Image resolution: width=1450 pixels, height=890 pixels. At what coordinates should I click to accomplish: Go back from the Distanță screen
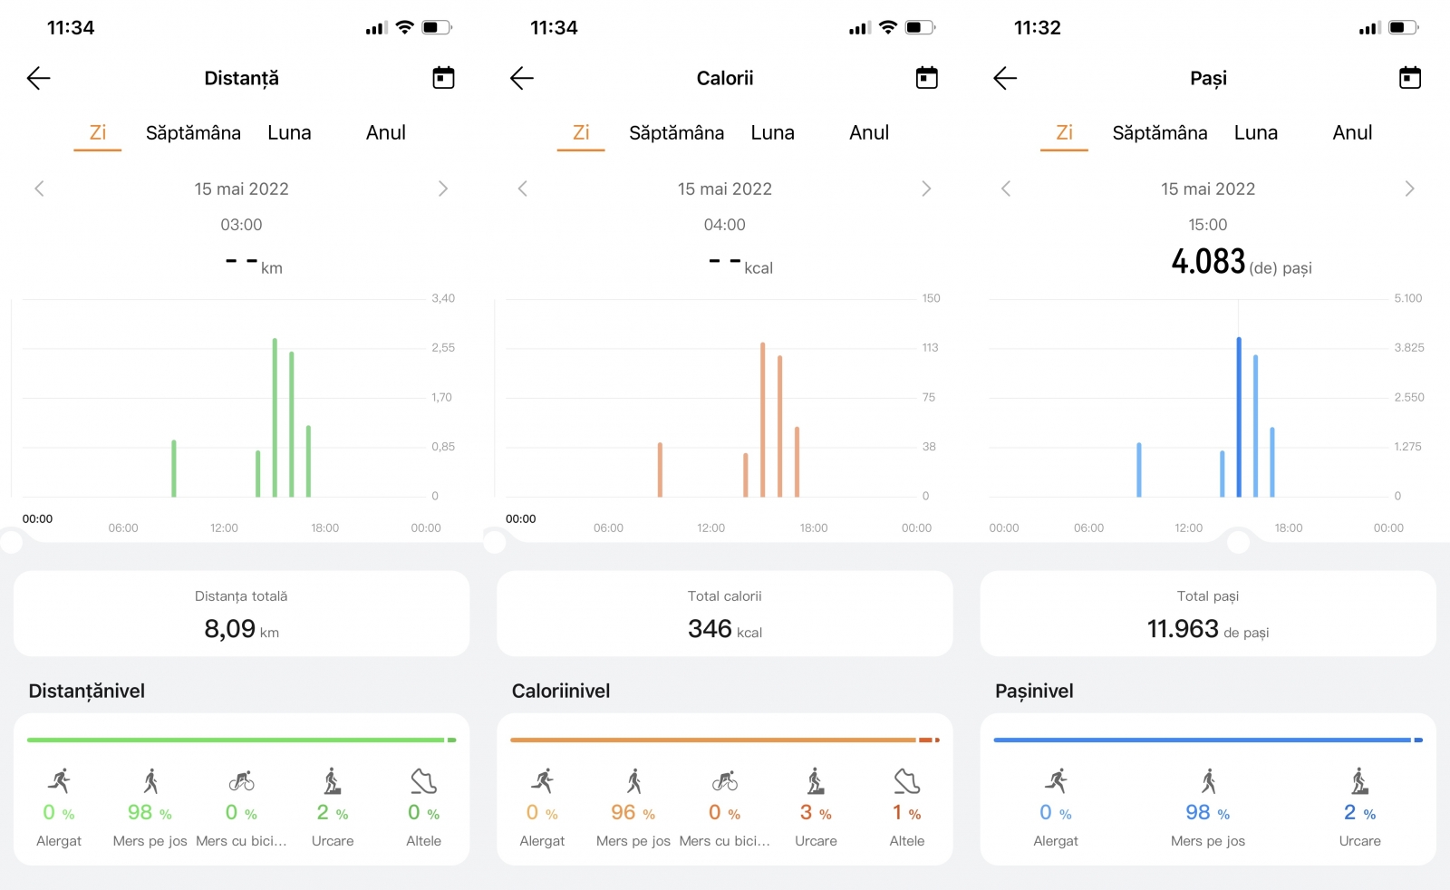(x=38, y=78)
